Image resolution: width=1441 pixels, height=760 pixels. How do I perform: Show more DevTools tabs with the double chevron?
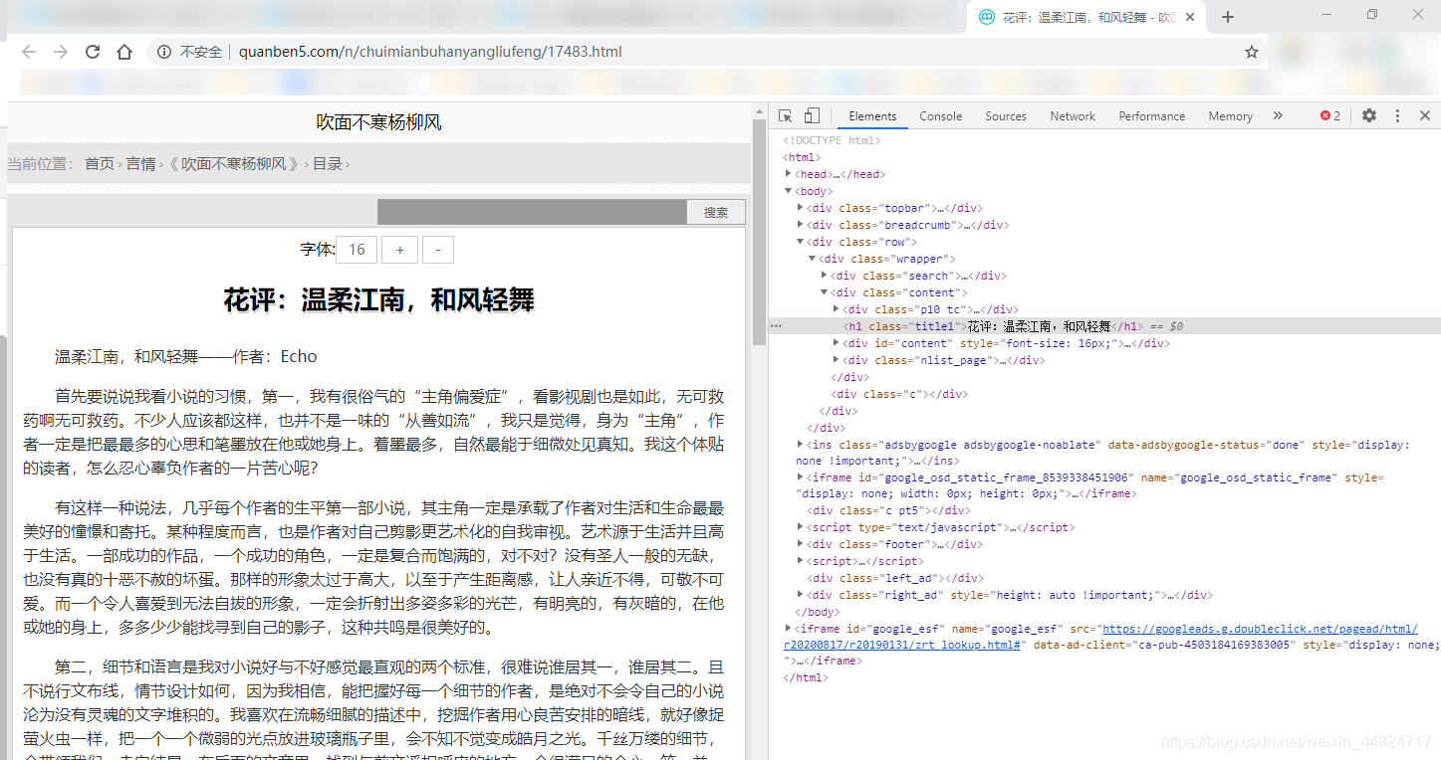point(1278,115)
